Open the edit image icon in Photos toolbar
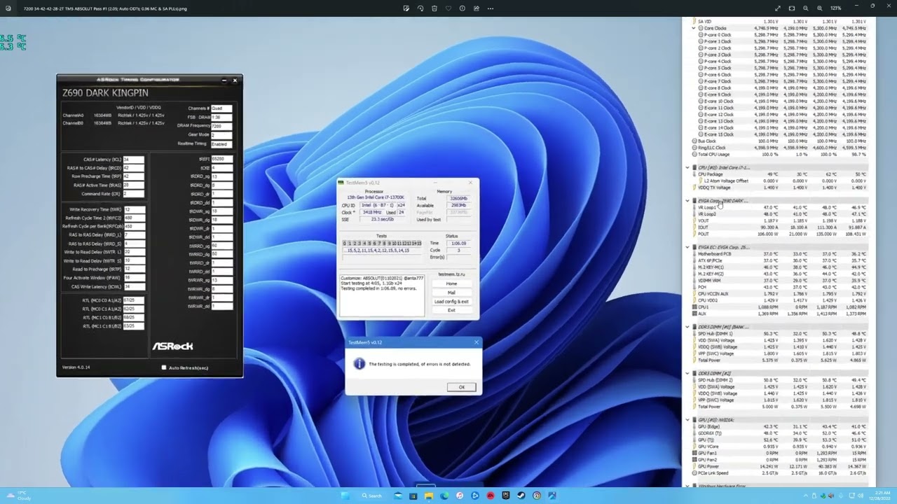This screenshot has width=897, height=504. pyautogui.click(x=406, y=8)
